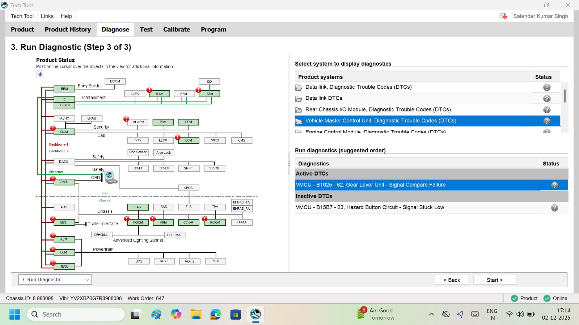Click the green Online status indicator
This screenshot has width=579, height=325.
(x=547, y=298)
